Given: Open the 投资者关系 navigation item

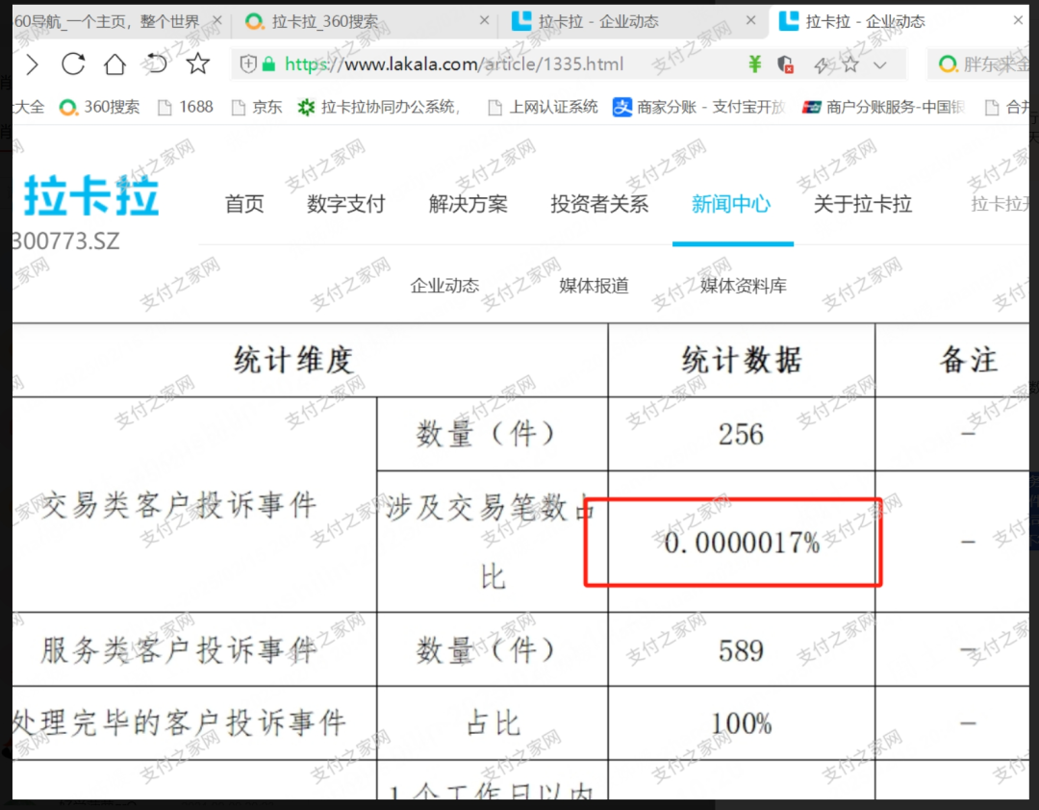Looking at the screenshot, I should coord(599,204).
